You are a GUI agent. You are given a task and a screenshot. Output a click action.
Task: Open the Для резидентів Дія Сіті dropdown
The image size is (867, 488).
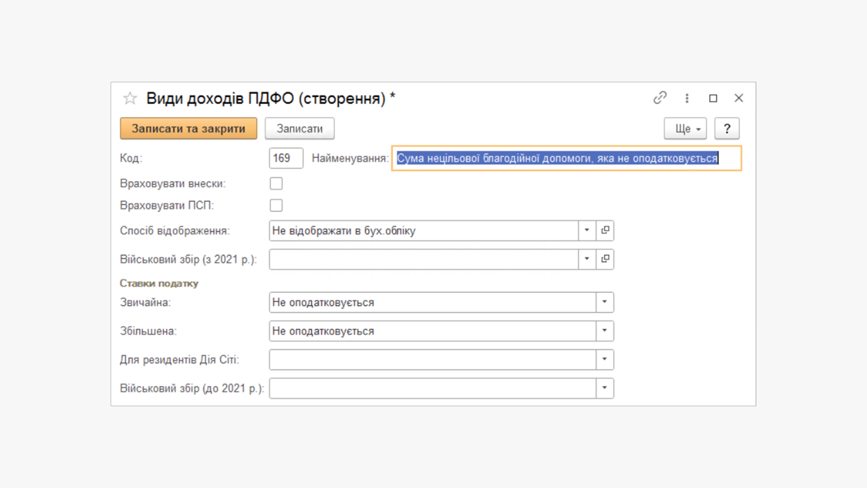604,360
